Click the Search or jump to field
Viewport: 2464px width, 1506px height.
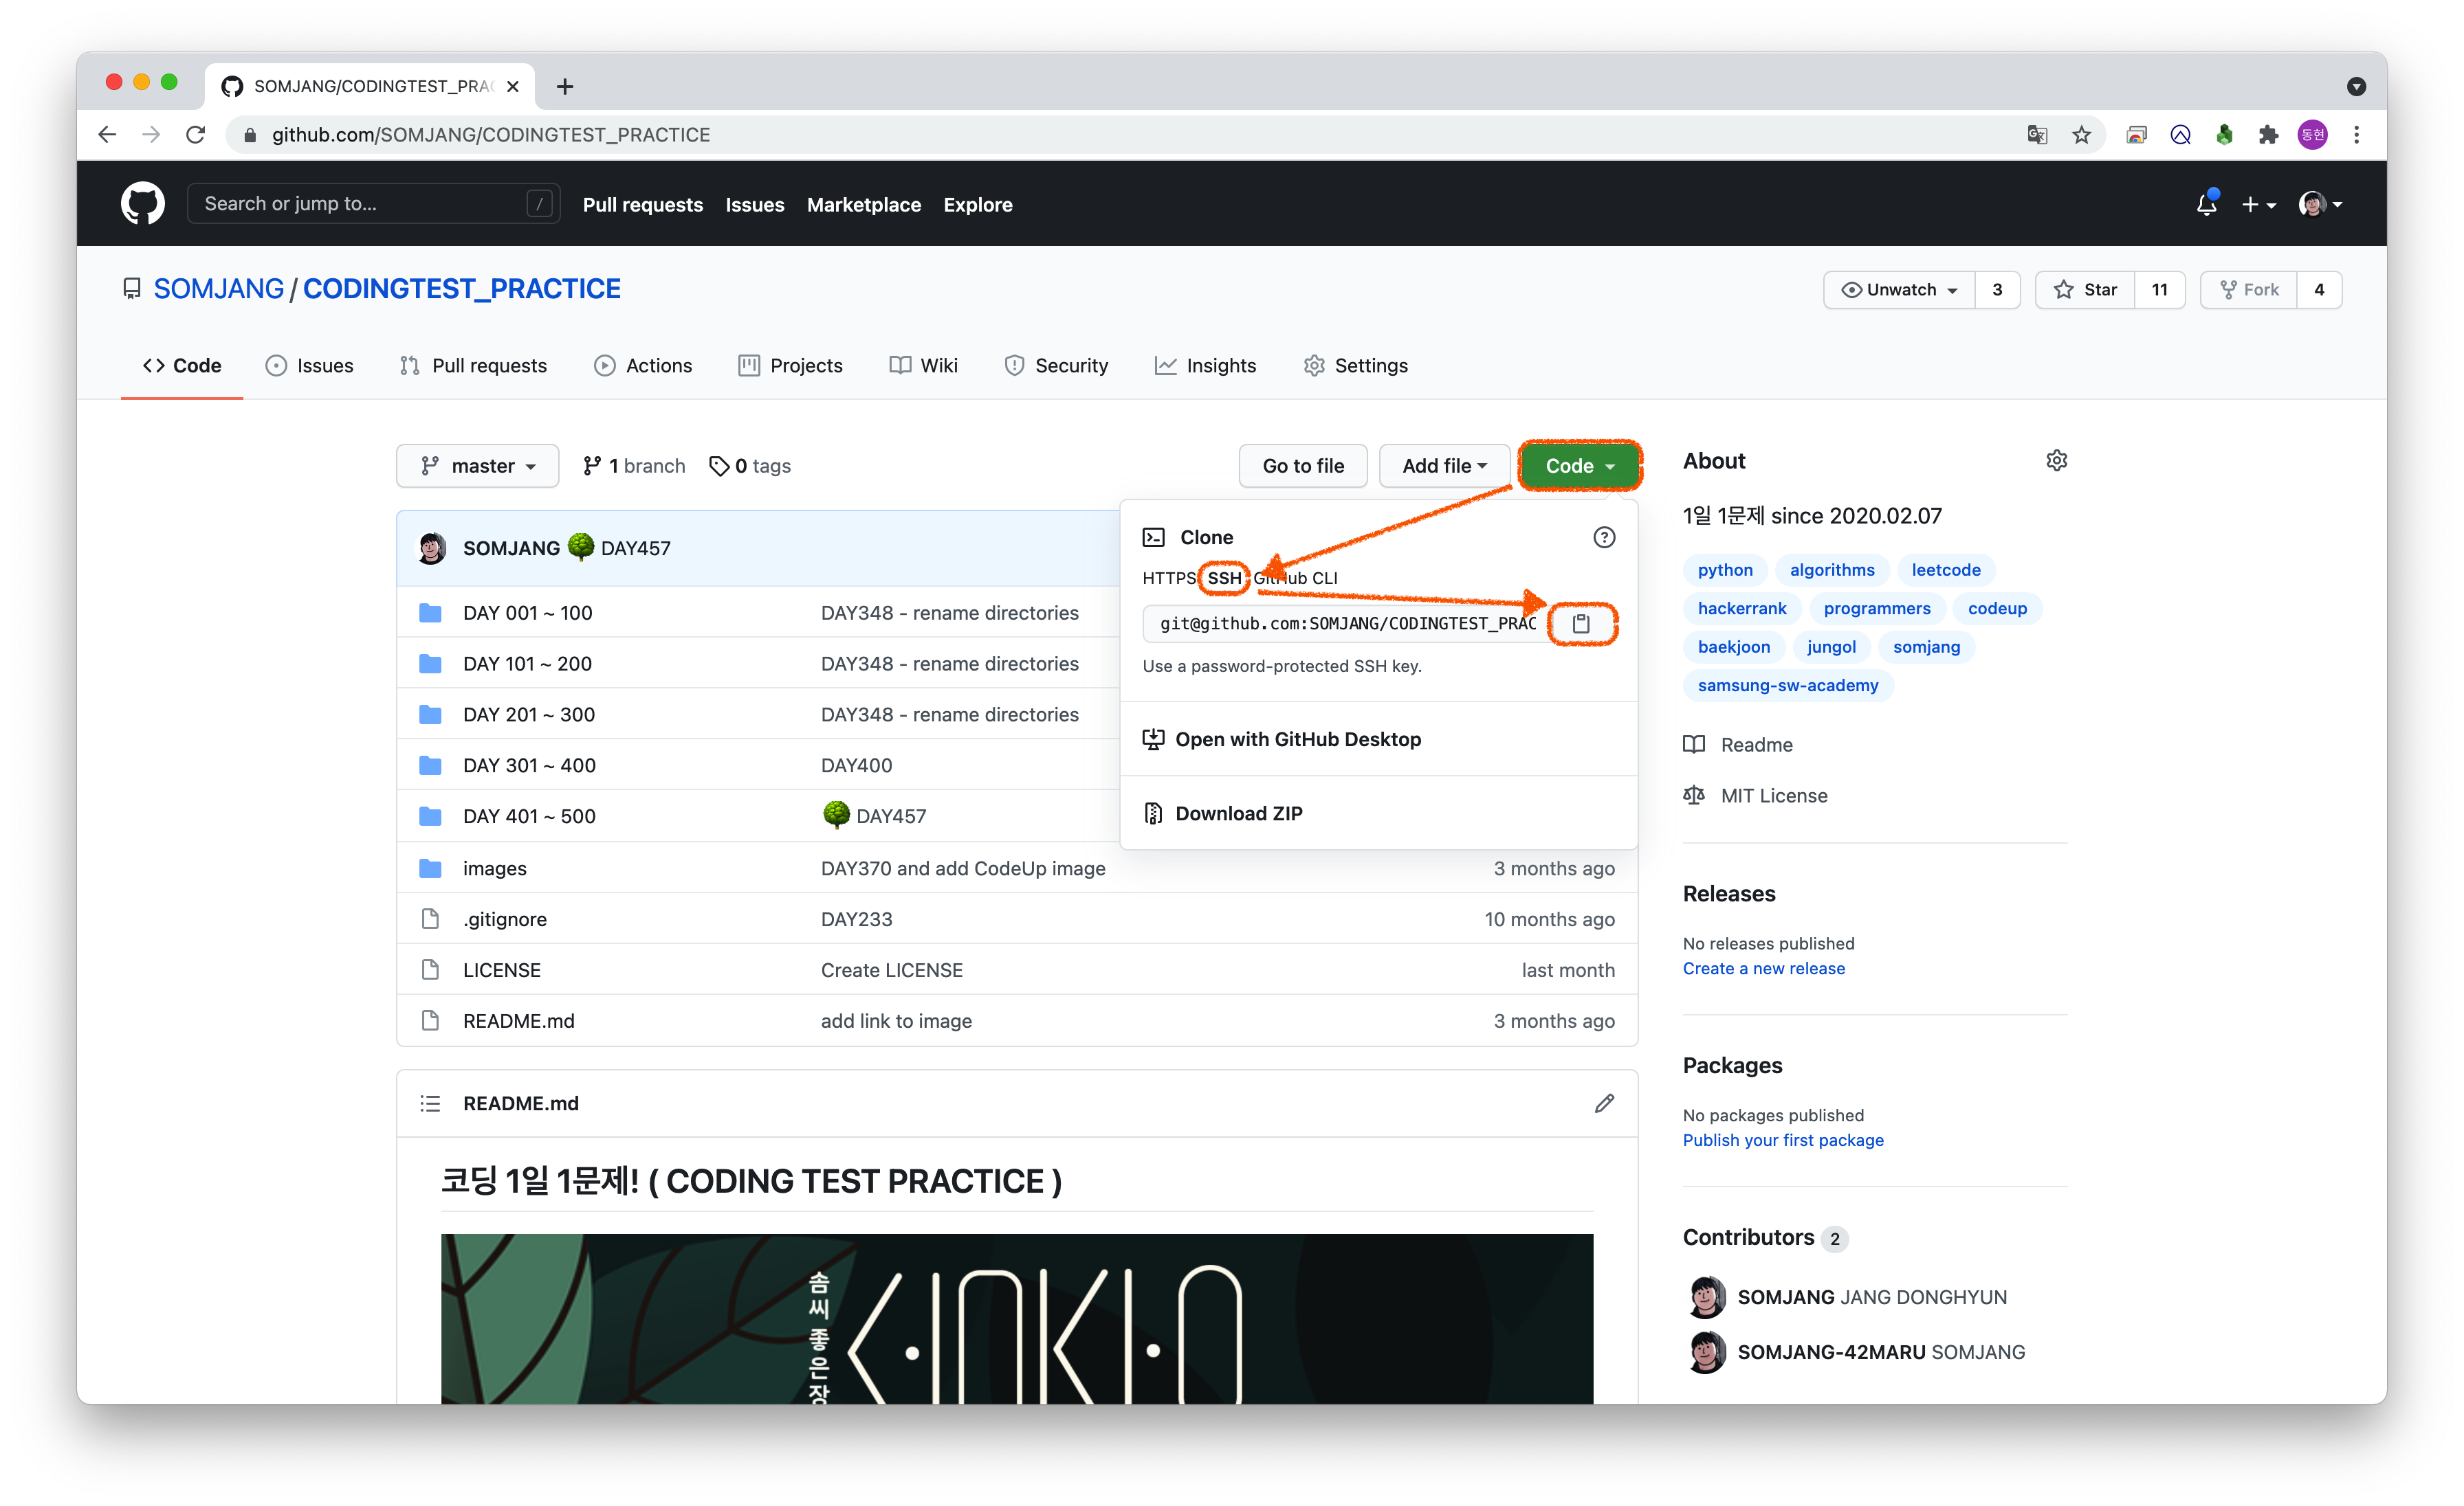(373, 204)
